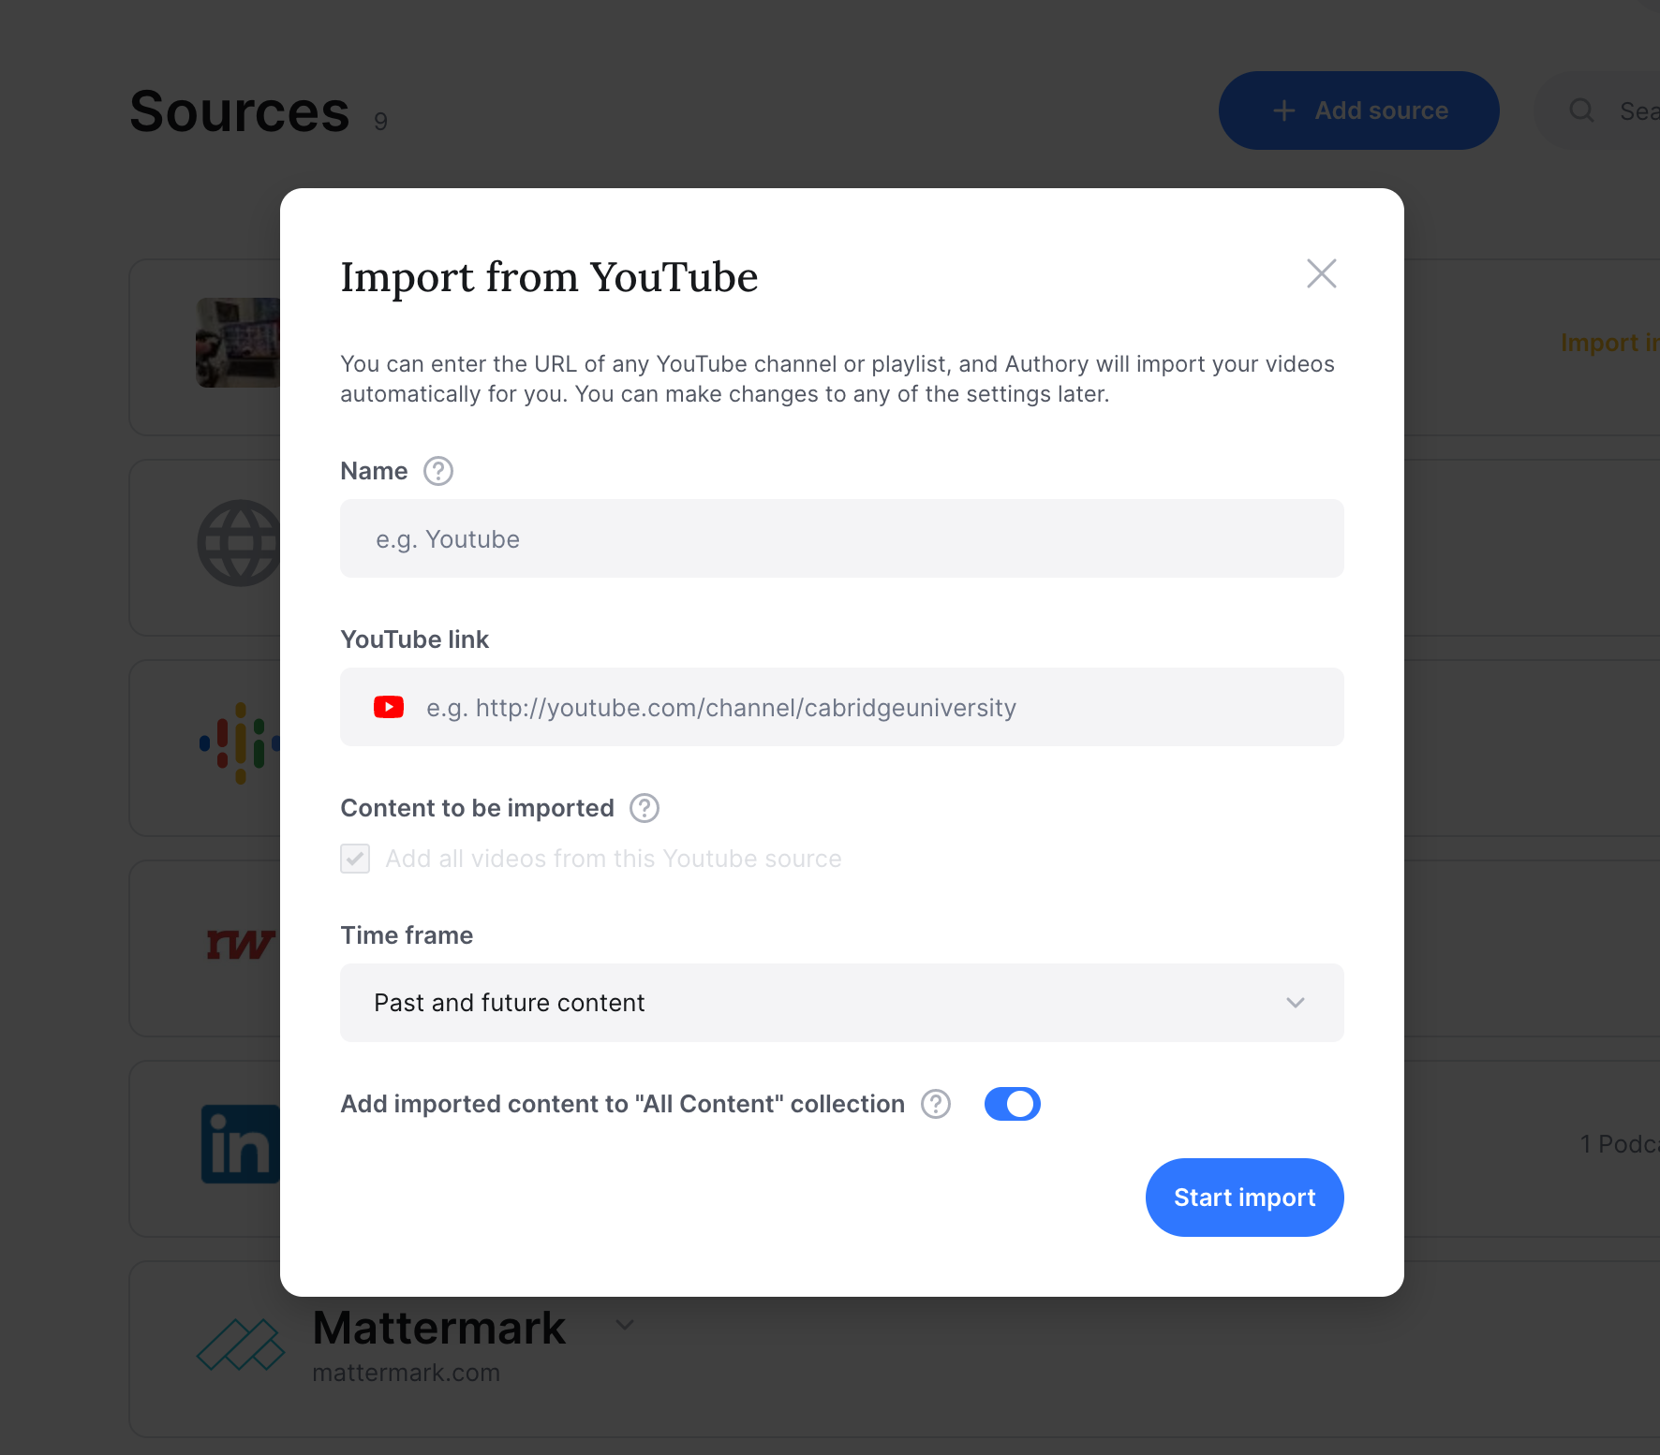Image resolution: width=1660 pixels, height=1455 pixels.
Task: Click the red YouTube logo icon
Action: click(x=389, y=707)
